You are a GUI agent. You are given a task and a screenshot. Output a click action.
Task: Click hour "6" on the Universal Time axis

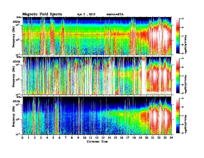pyautogui.click(x=59, y=138)
